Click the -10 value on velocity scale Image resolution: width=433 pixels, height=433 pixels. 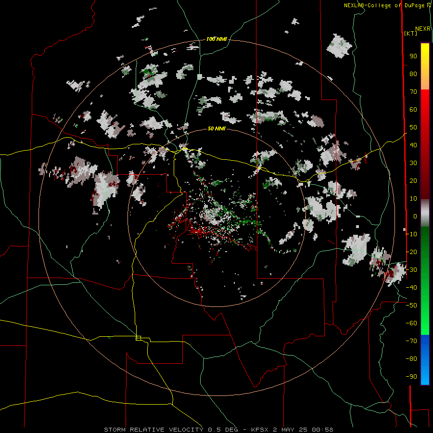(x=411, y=234)
